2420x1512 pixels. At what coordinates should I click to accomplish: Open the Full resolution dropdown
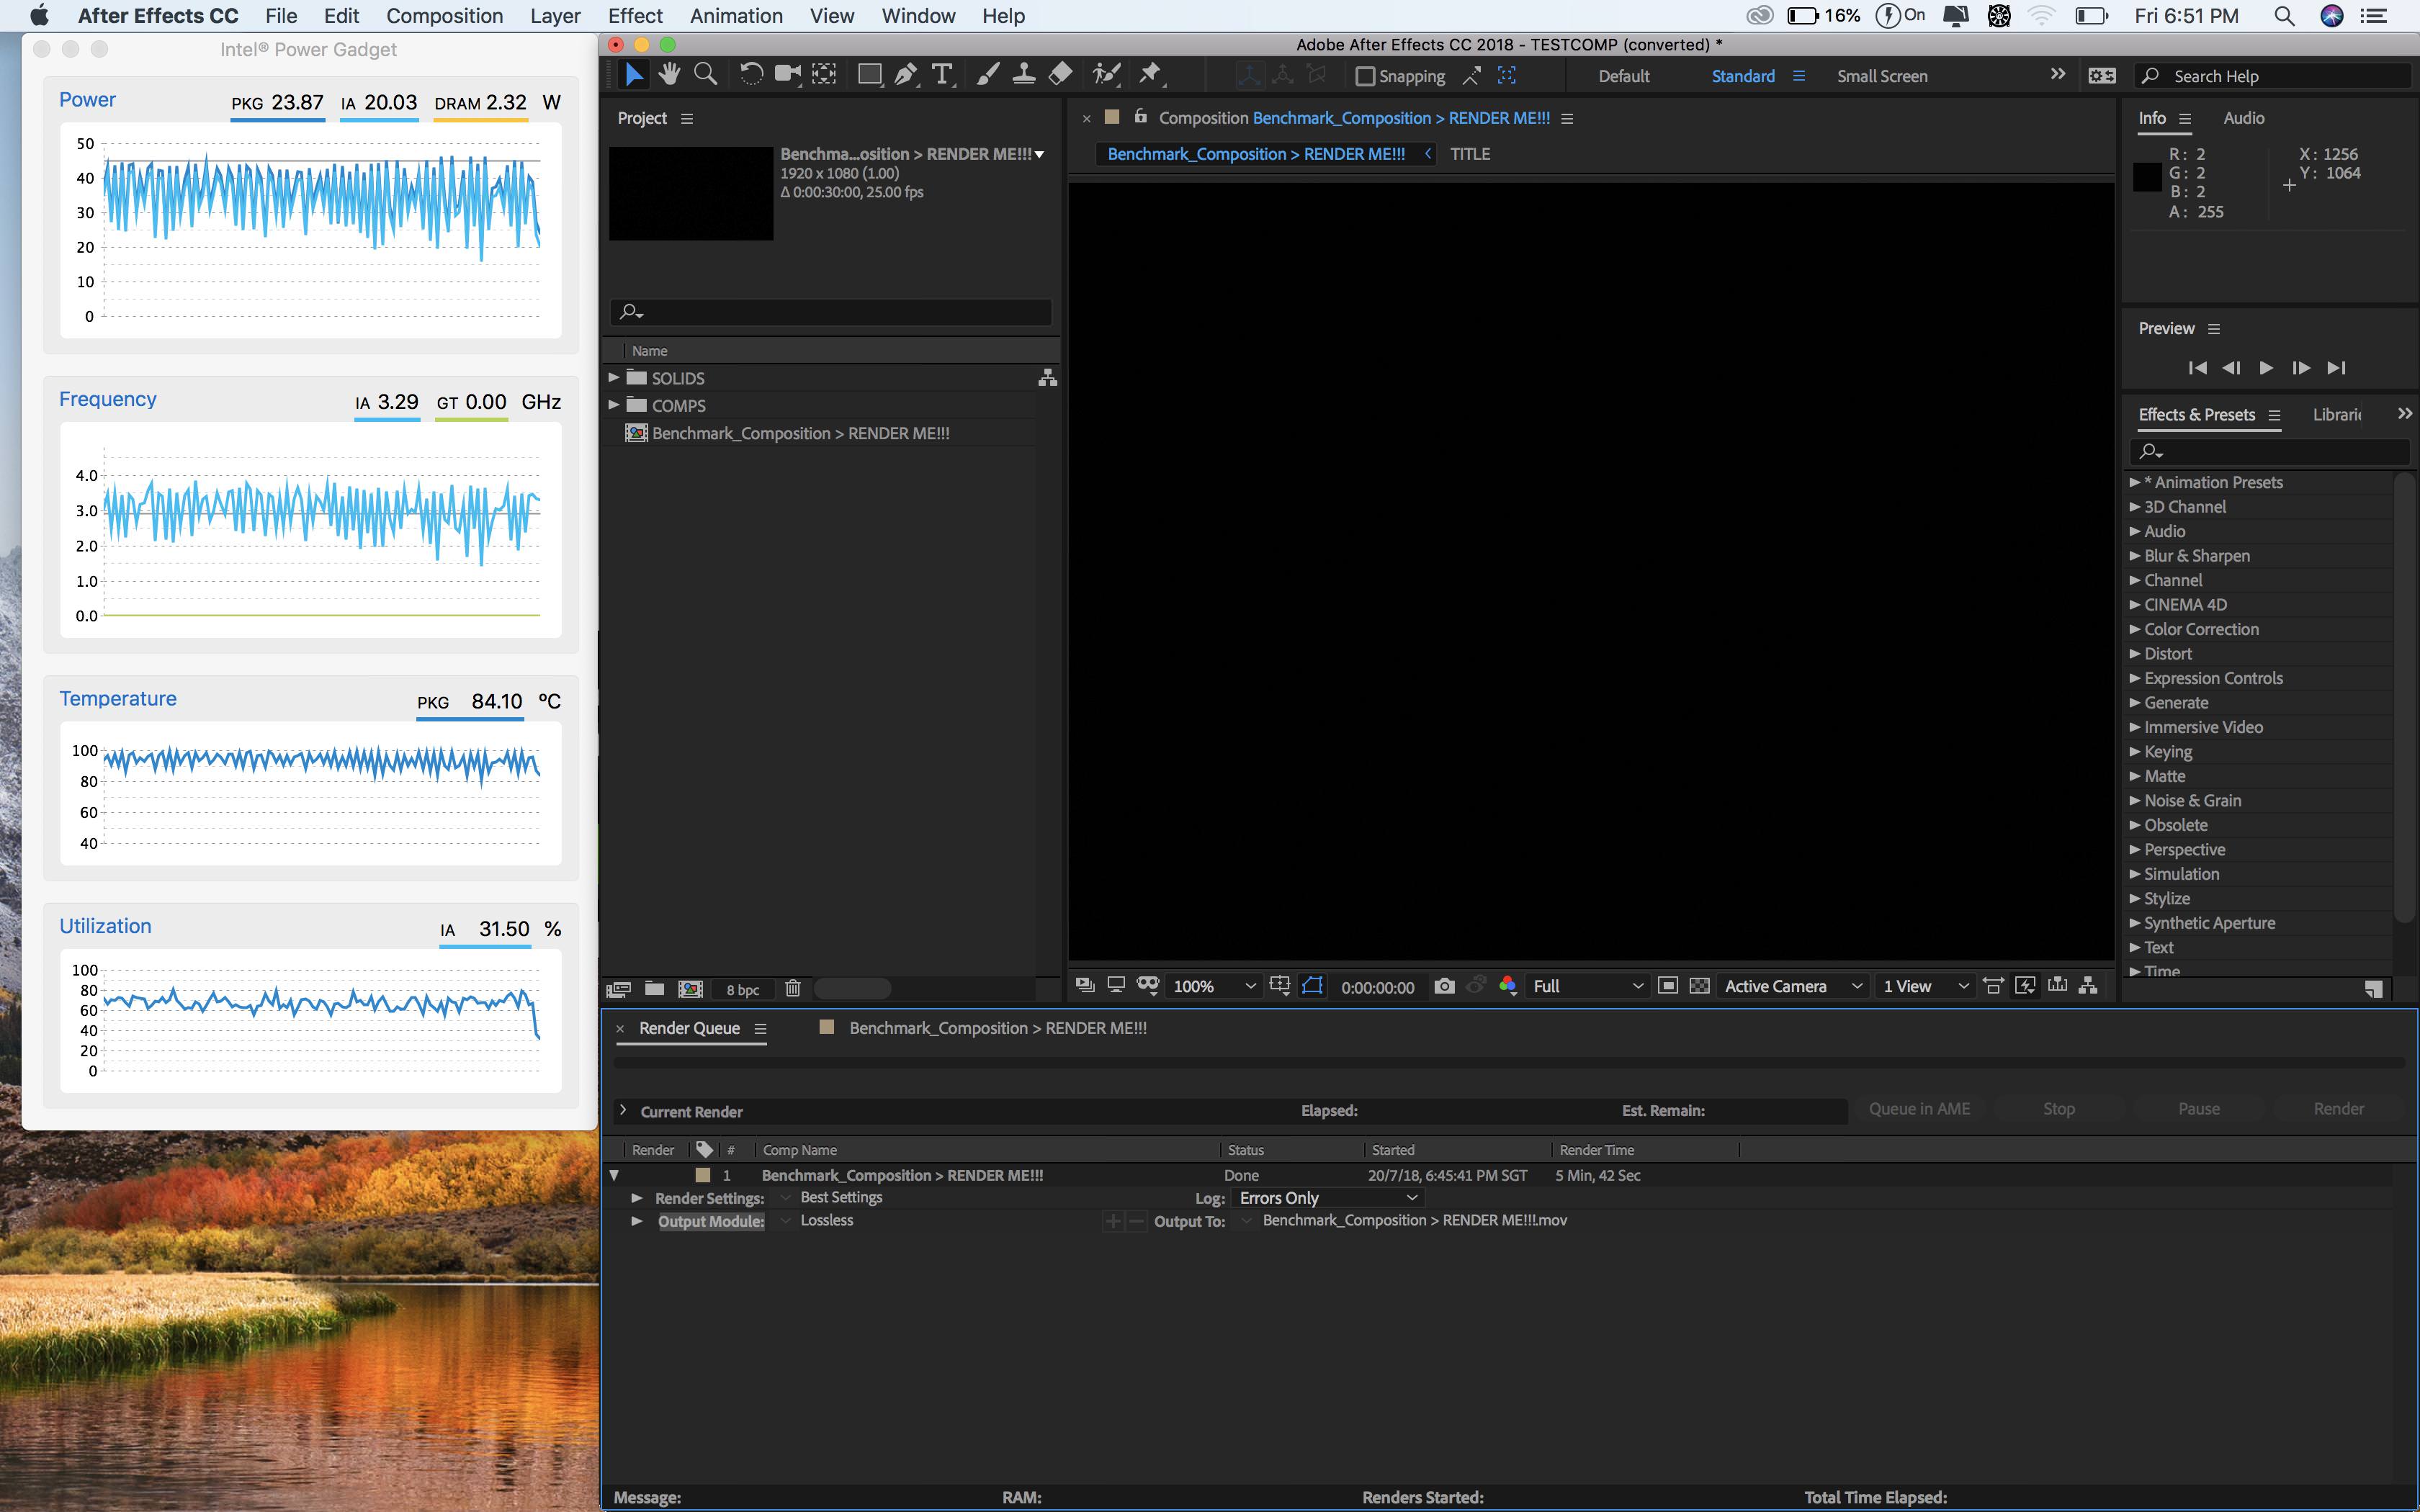tap(1587, 986)
